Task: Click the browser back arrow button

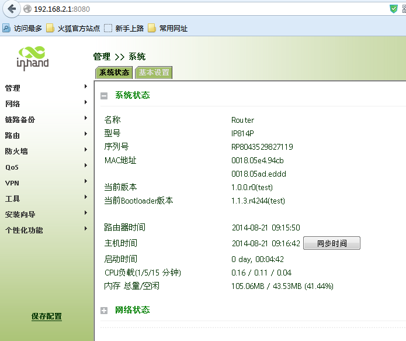Action: point(11,9)
